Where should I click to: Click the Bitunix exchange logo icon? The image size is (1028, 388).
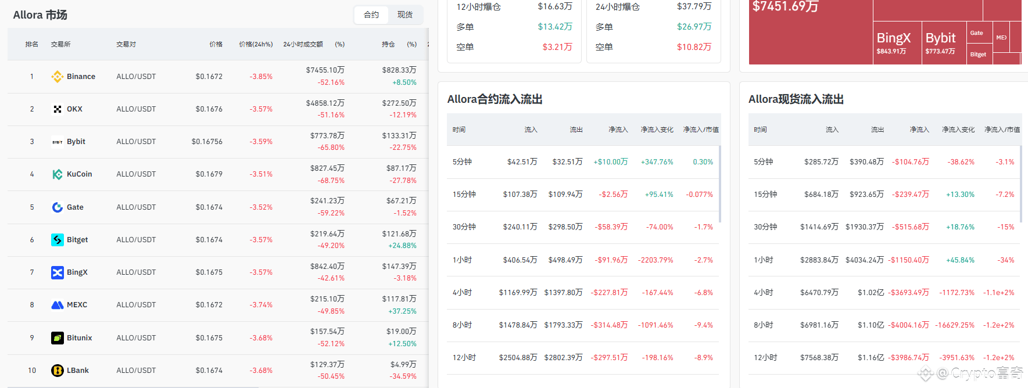click(57, 338)
